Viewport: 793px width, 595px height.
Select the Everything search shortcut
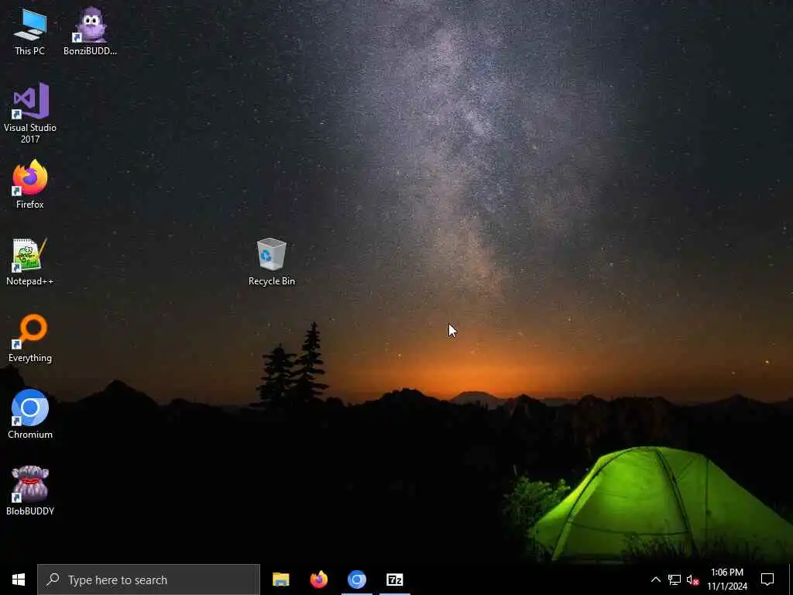30,338
